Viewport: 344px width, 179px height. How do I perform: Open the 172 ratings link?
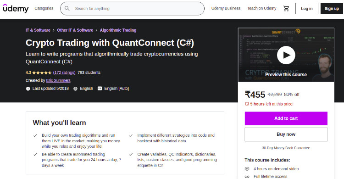click(64, 73)
